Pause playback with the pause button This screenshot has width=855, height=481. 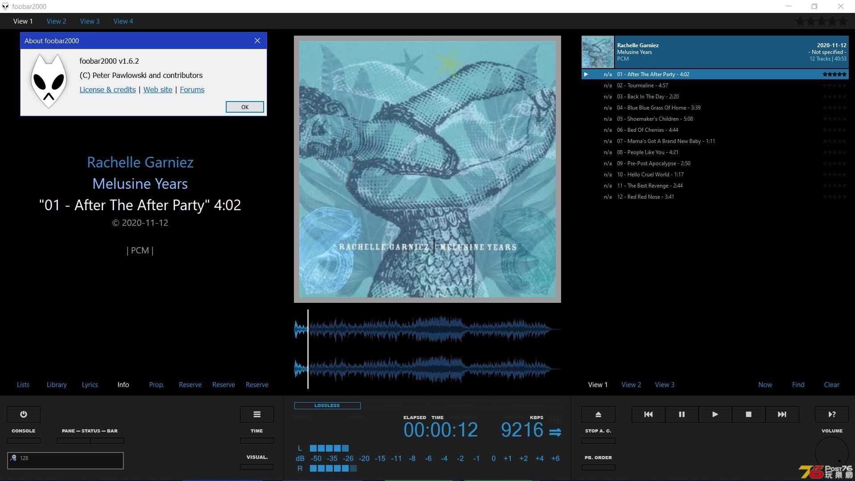point(682,414)
